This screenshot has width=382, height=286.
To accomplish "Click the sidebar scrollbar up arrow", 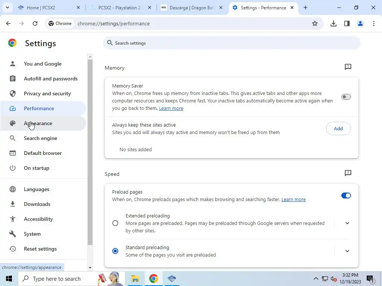I will (90, 57).
